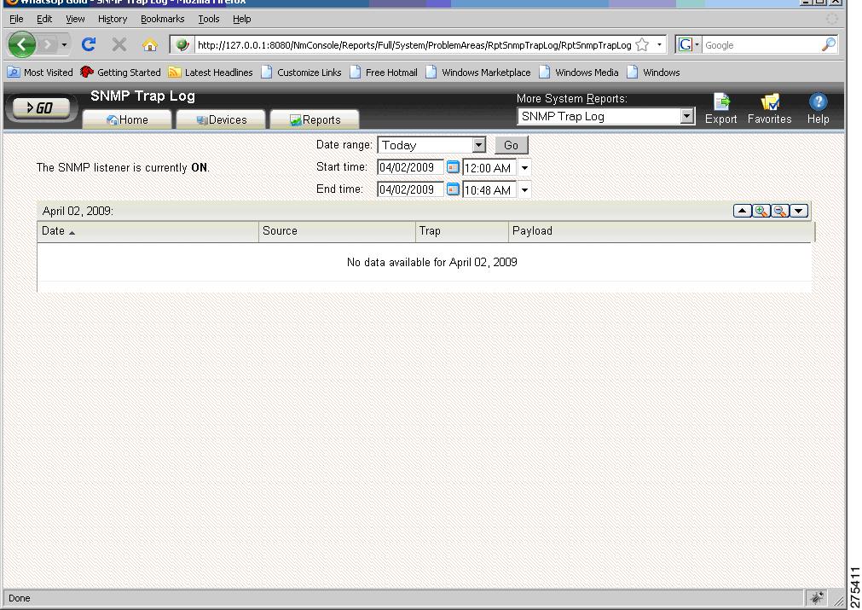Screen dimensions: 862x610
Task: Open the Help menu
Action: (x=241, y=19)
